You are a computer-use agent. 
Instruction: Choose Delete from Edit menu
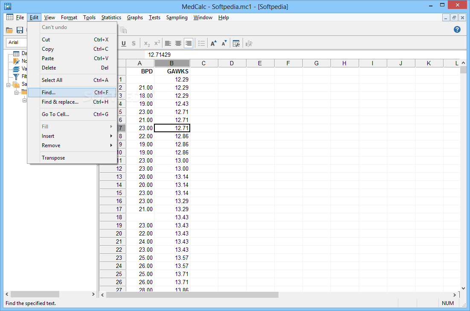pos(72,68)
